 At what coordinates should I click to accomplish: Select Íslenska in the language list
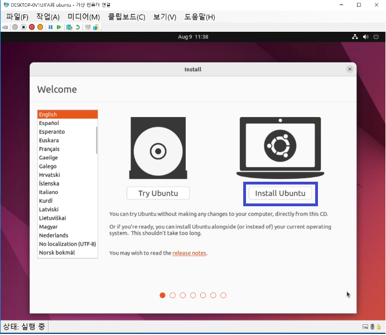[x=67, y=183]
